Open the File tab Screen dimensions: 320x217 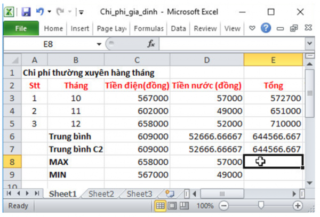pos(21,28)
